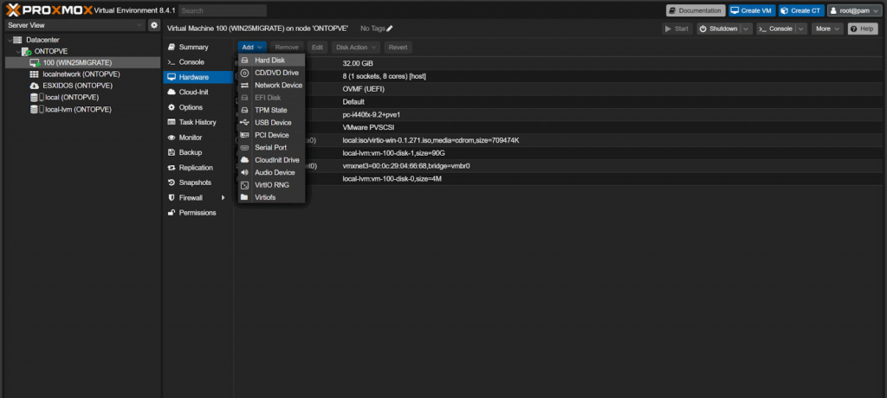Image resolution: width=887 pixels, height=398 pixels.
Task: View Task History
Action: click(x=198, y=122)
